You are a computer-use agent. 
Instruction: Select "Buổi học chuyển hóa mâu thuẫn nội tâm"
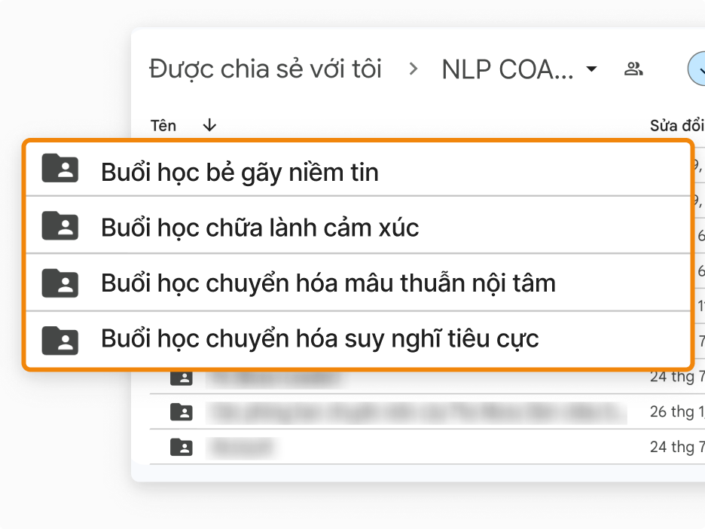coord(328,283)
